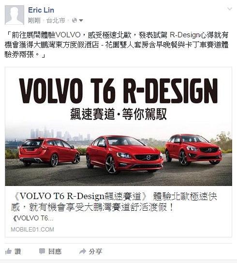Open Eric Lin profile name link
The image size is (237, 263).
pos(41,10)
